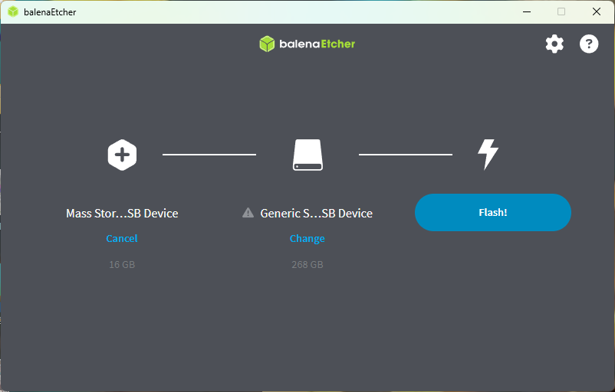Click the 268 GB size text
Viewport: 615px width, 392px height.
[x=307, y=265]
